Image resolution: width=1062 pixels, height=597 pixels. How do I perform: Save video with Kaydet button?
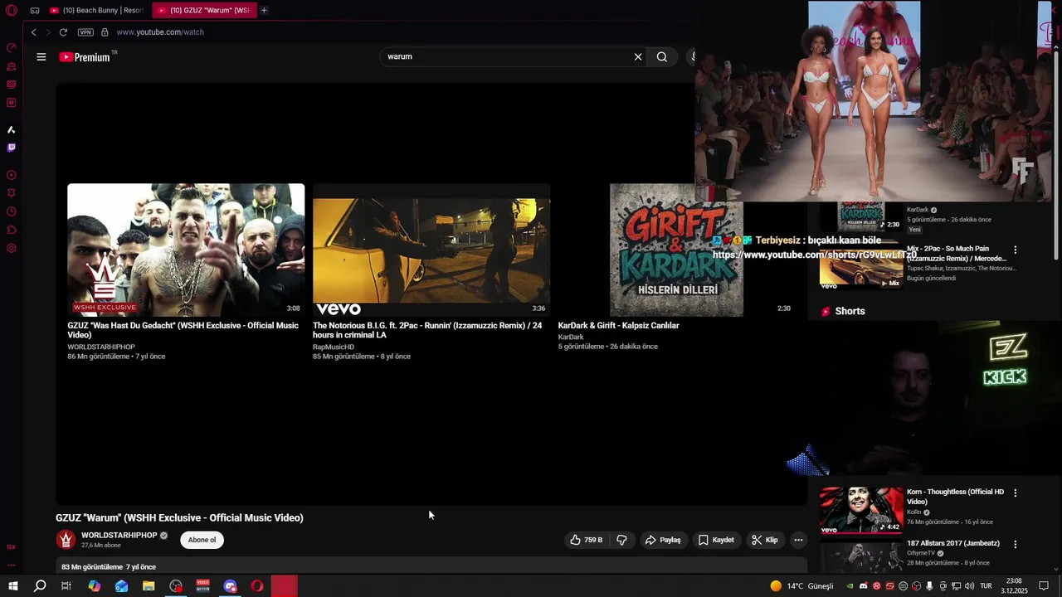click(x=715, y=540)
